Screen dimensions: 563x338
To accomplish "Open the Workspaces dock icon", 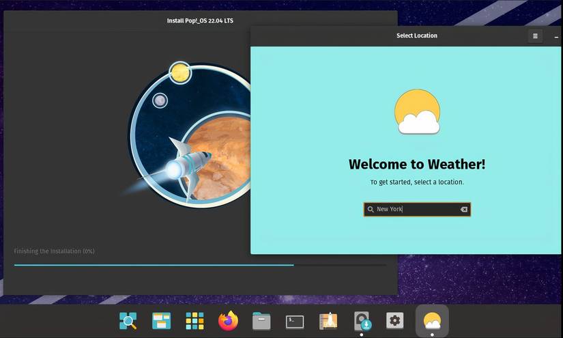I will click(161, 321).
